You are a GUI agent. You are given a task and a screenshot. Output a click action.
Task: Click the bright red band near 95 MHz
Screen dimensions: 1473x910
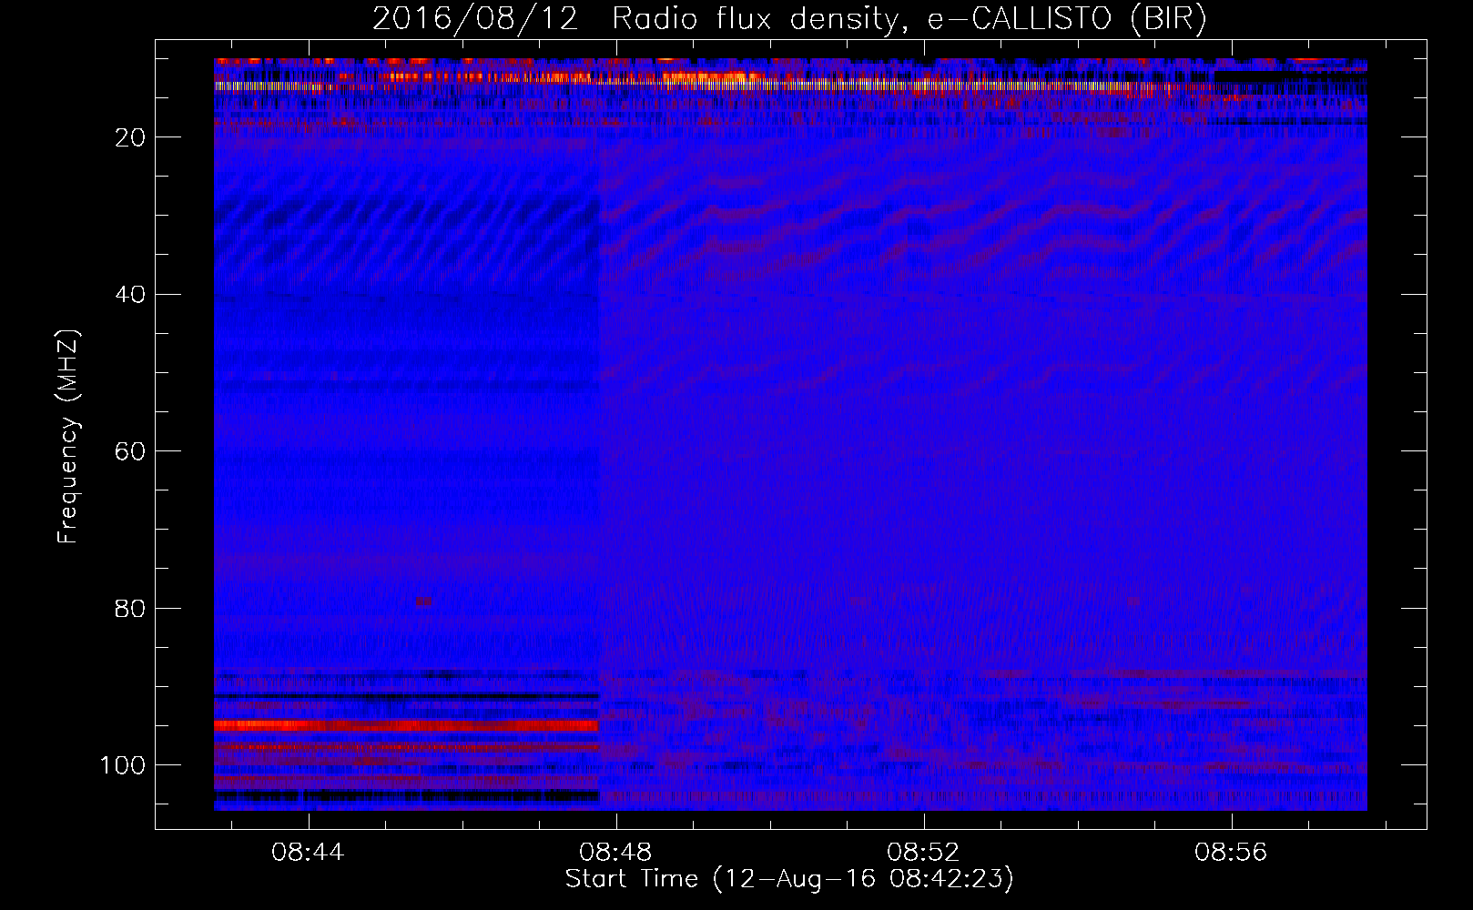point(406,725)
